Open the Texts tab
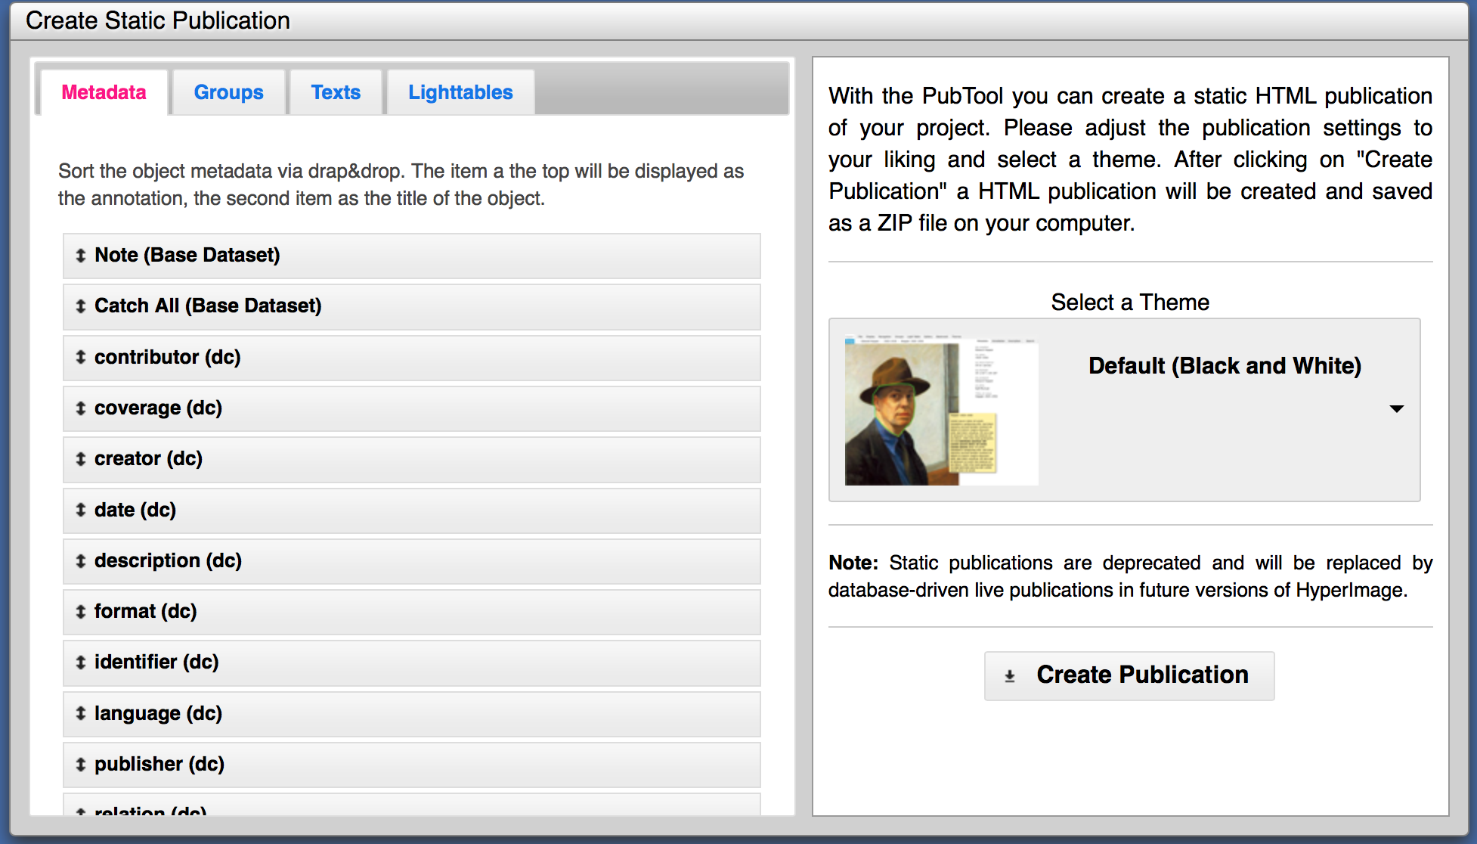Screen dimensions: 1477x844 (336, 92)
